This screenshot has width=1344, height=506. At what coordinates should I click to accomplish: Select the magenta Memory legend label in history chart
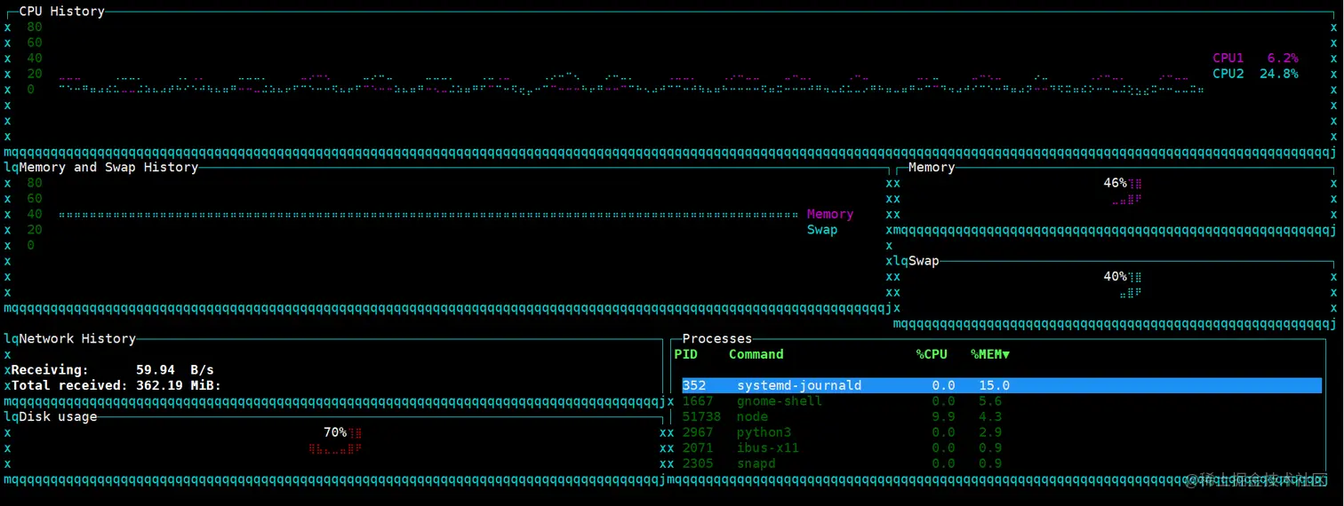click(x=830, y=214)
